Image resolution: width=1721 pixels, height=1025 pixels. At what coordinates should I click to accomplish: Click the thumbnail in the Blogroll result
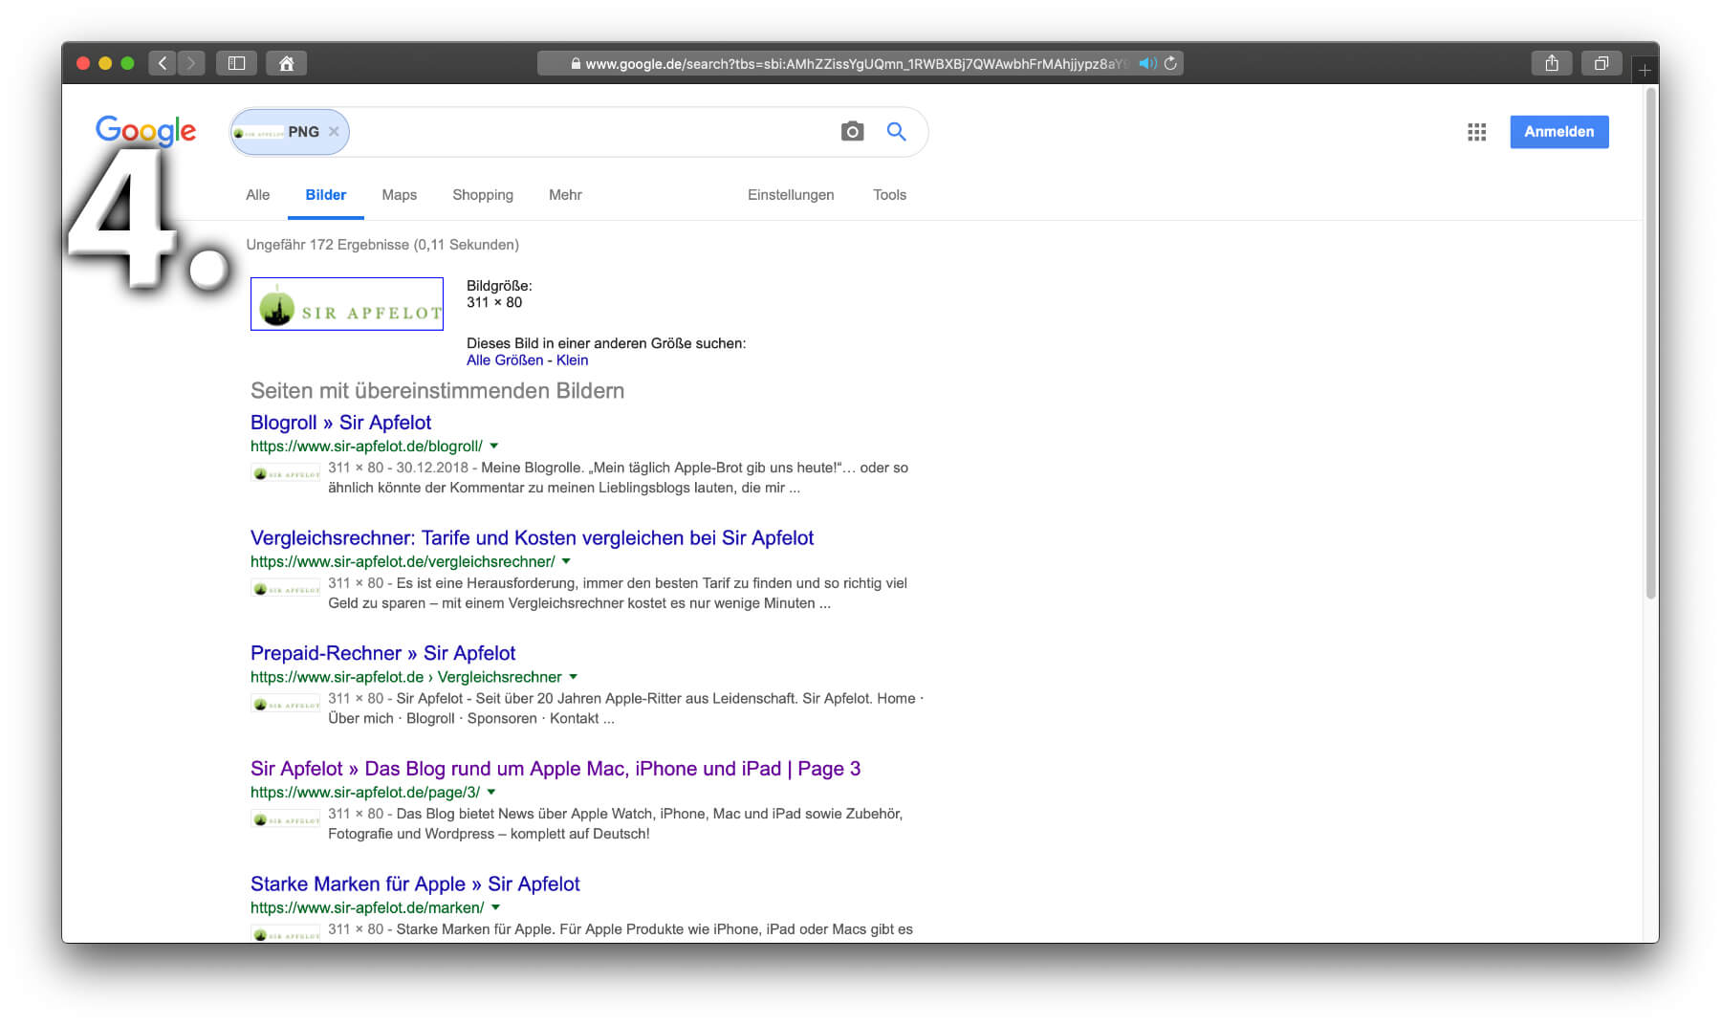pos(286,474)
